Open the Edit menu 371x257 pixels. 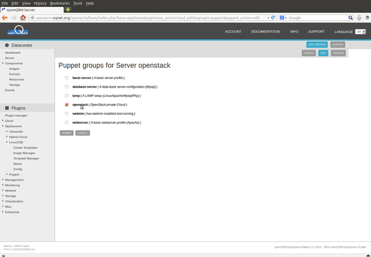coord(15,3)
